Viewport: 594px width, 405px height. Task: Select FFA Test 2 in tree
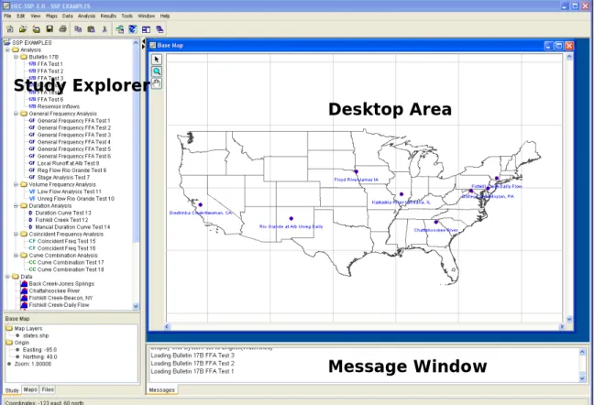tap(46, 71)
